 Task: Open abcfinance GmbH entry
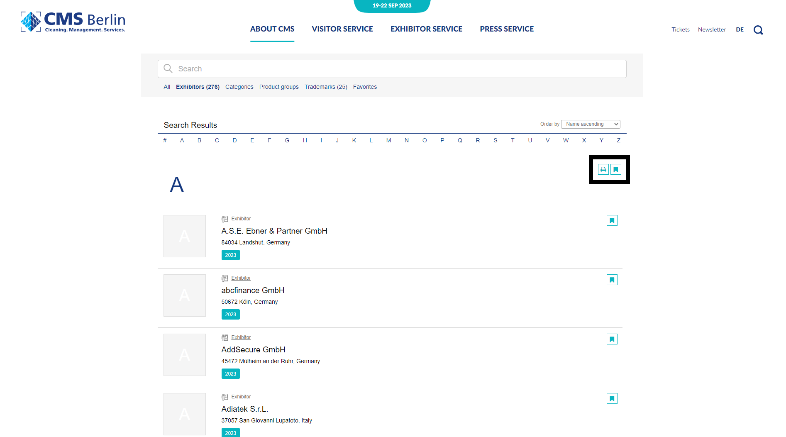[x=253, y=291]
